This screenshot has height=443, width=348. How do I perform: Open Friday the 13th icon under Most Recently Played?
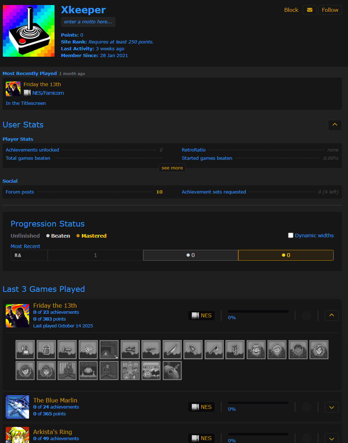(x=13, y=89)
